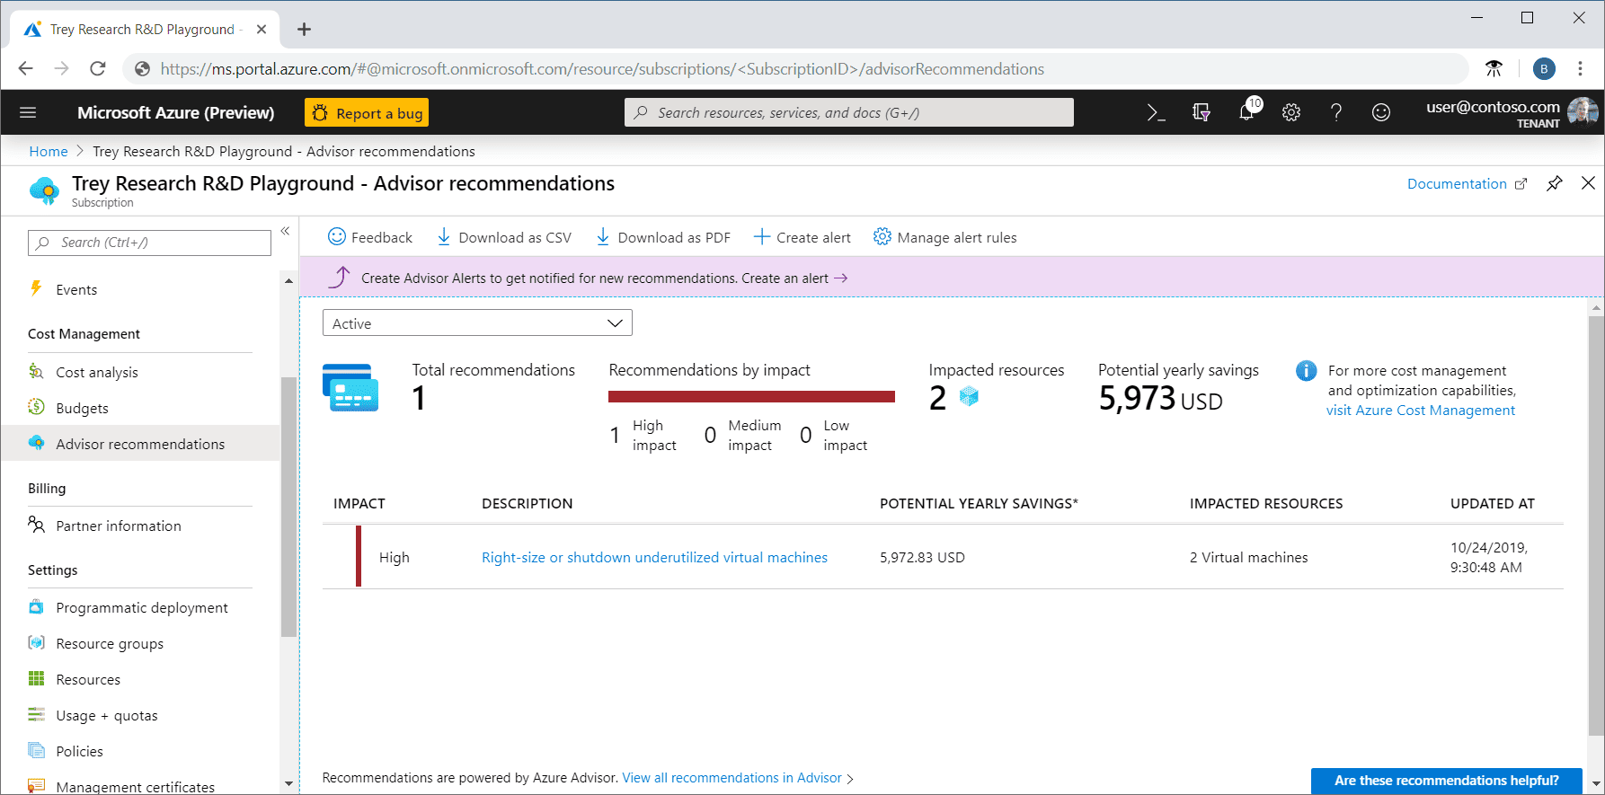Open the user@contoso.com account menu
This screenshot has height=795, width=1605.
coord(1512,112)
